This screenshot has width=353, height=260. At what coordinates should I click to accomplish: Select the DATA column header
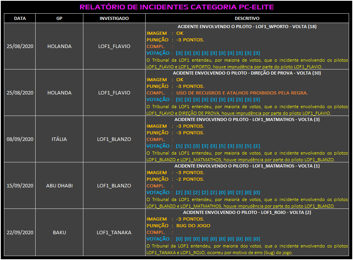coord(20,18)
